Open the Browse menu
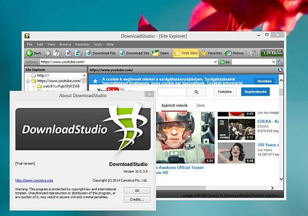Viewport: 308px width, 216px height. coord(65,44)
